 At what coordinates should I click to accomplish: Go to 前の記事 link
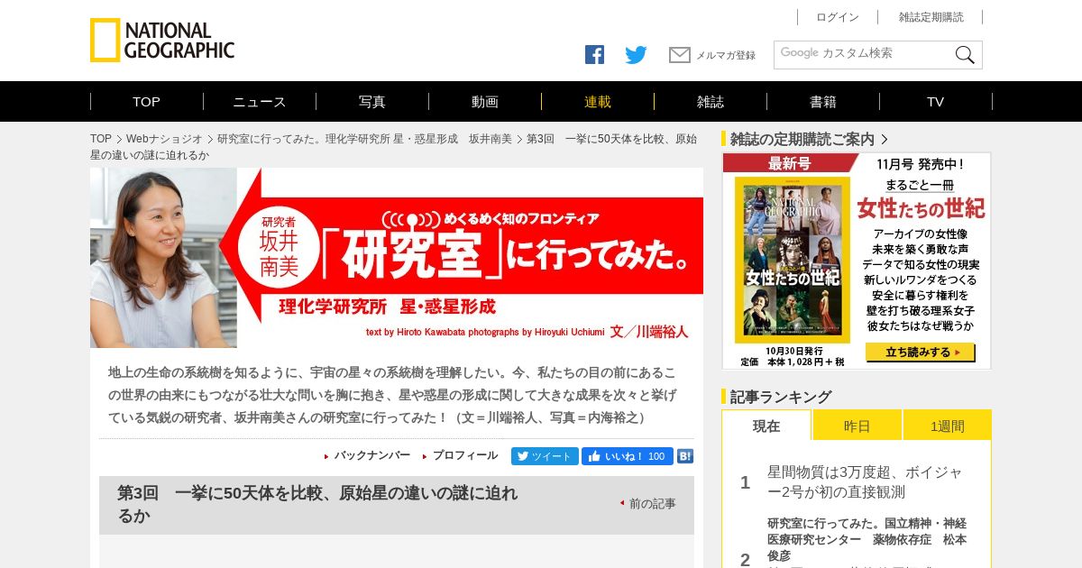pos(653,504)
